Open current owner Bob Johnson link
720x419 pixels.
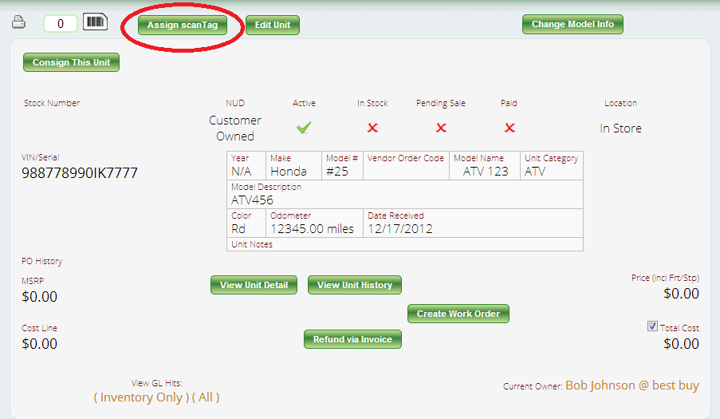pos(631,385)
